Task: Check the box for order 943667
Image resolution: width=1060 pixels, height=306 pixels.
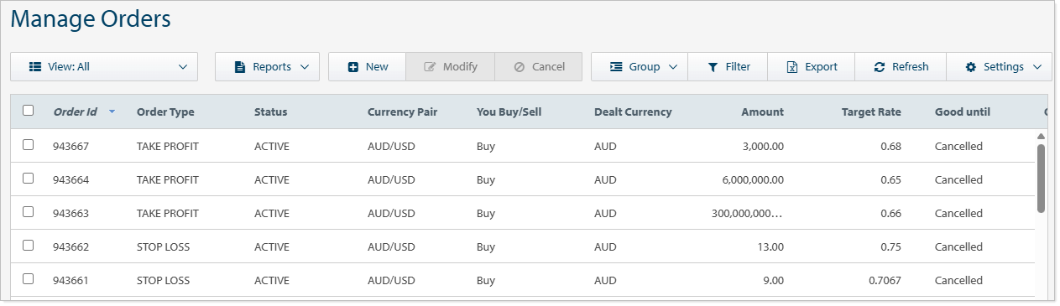Action: [x=29, y=145]
